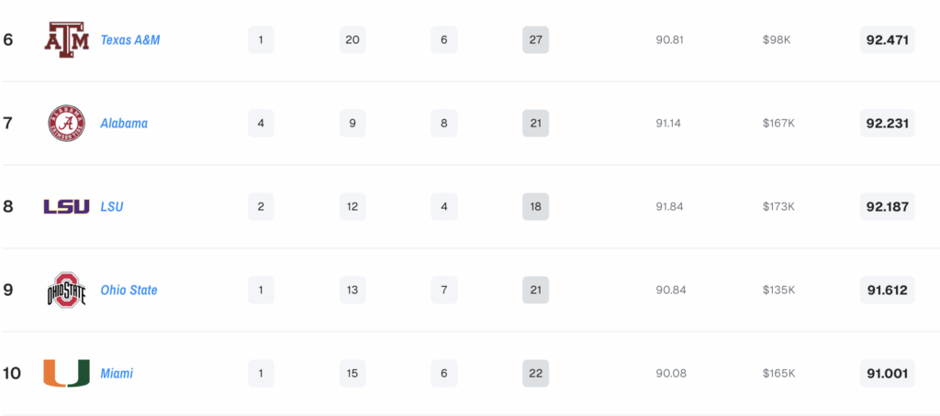Click Miami's score badge 91.001

pyautogui.click(x=888, y=373)
